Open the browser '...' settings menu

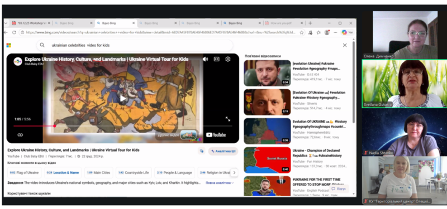[x=335, y=32]
